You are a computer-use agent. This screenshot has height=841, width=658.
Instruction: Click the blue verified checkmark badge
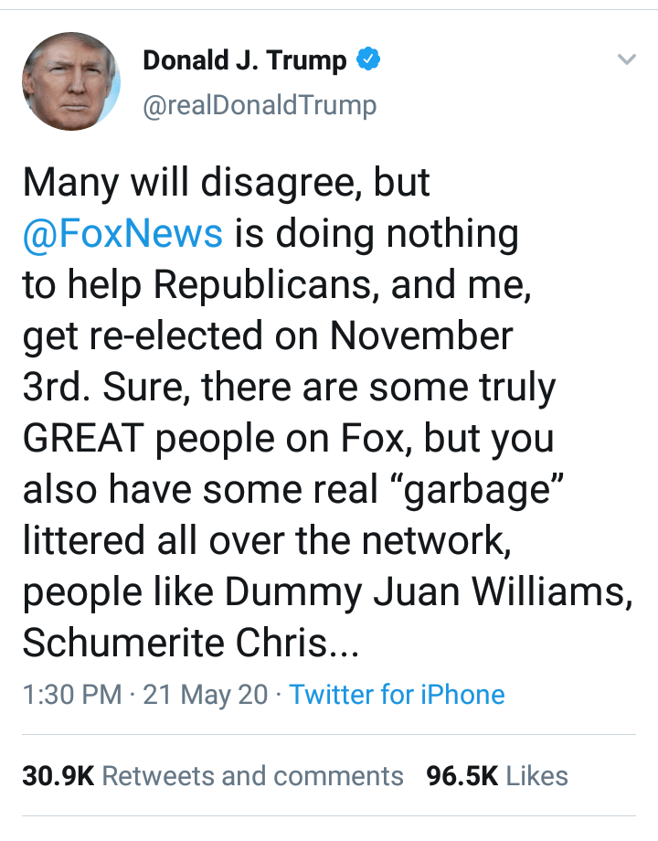tap(367, 61)
